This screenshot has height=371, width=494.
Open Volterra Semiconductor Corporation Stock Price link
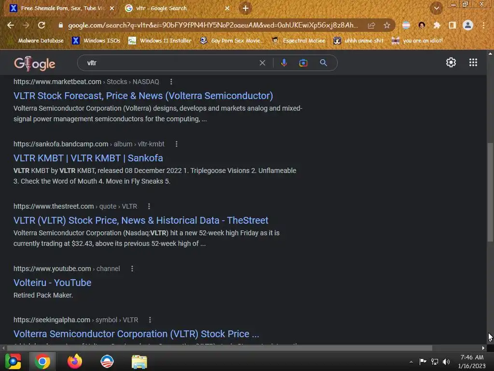pyautogui.click(x=136, y=334)
